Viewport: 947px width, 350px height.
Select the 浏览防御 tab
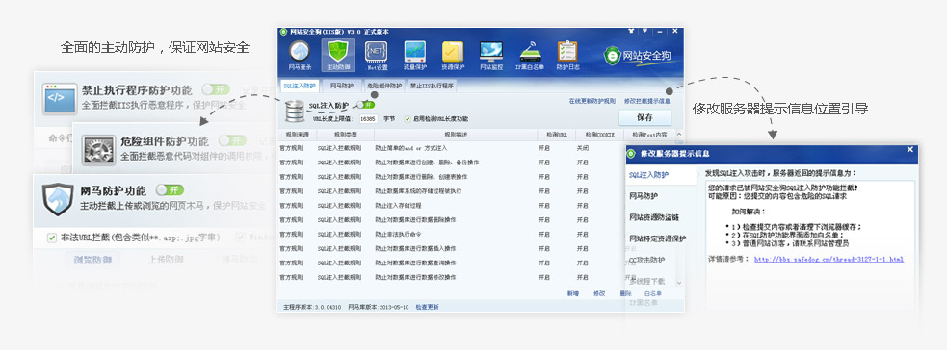pos(92,260)
